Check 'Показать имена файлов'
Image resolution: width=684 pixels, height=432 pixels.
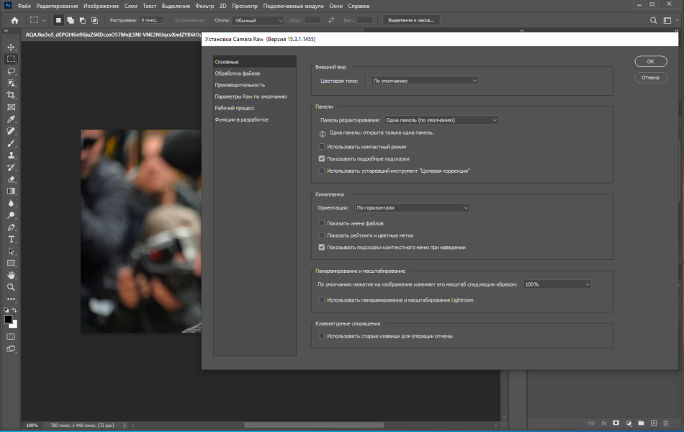[322, 223]
